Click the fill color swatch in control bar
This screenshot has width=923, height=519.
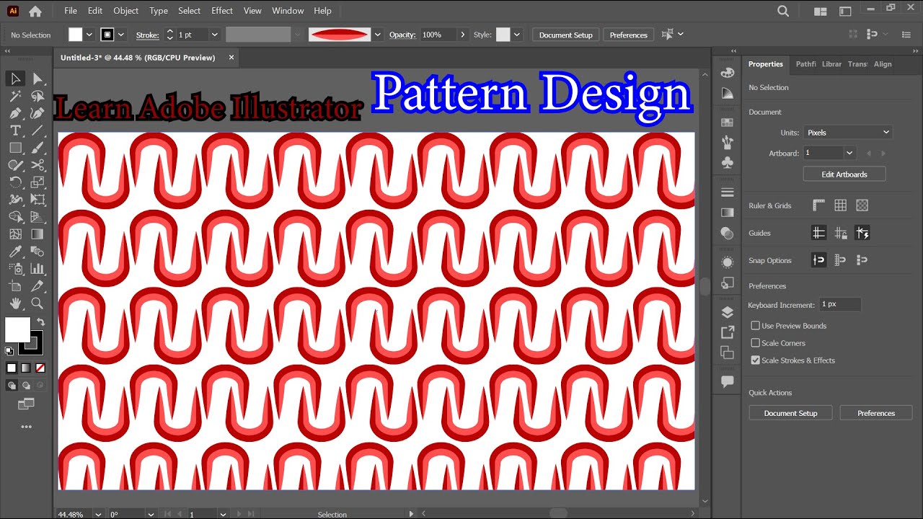76,35
